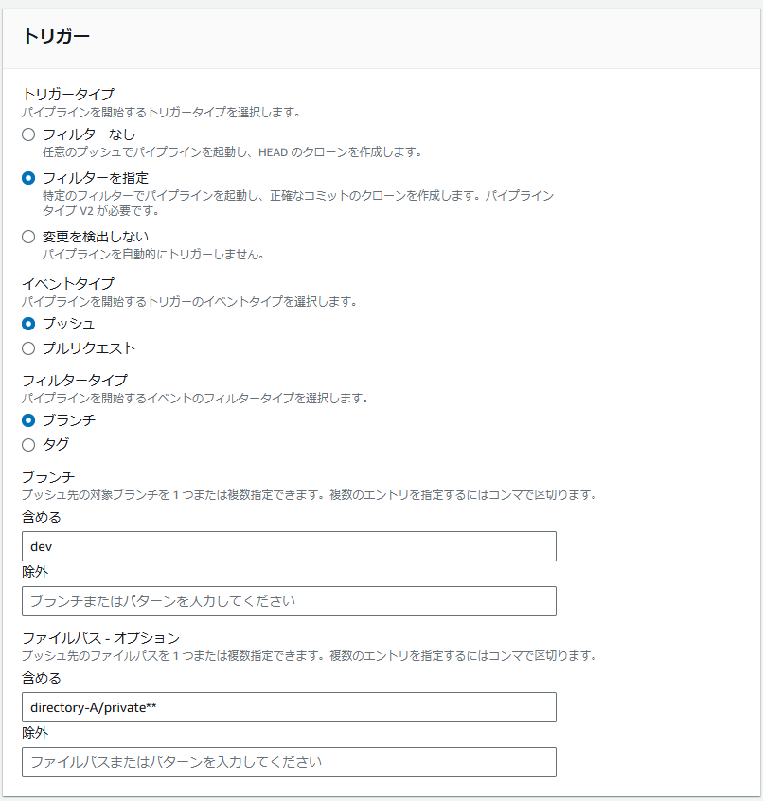Click the フィルタータイプ label
The height and width of the screenshot is (801, 763).
(x=75, y=381)
